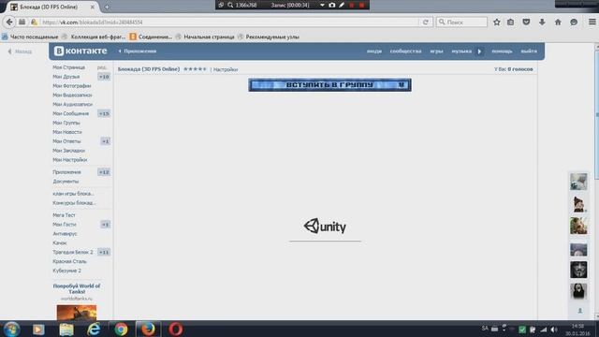Click the Назад link at left
The width and height of the screenshot is (599, 337).
click(x=20, y=51)
